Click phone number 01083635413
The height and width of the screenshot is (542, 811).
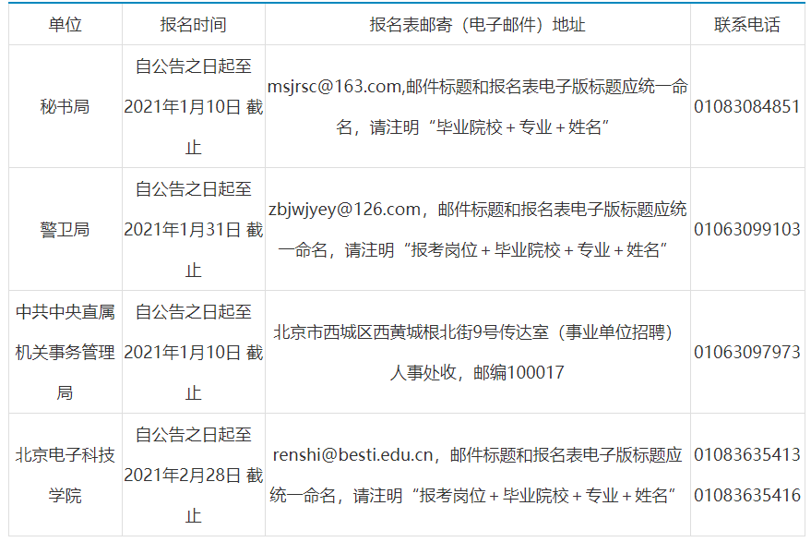(747, 454)
